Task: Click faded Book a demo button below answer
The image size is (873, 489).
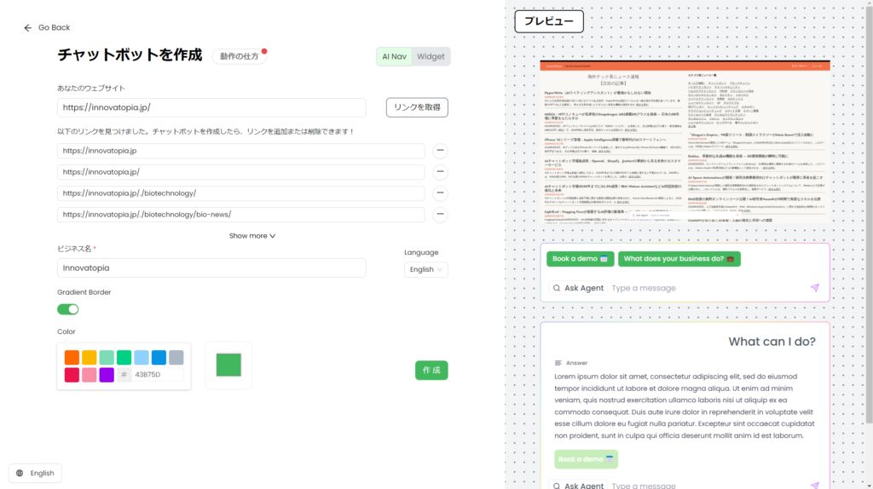Action: tap(586, 459)
